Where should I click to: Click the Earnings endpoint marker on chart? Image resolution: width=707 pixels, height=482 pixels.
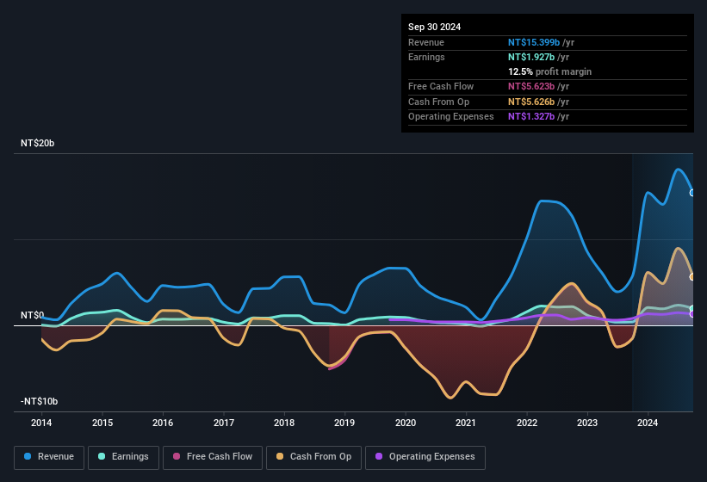[x=692, y=309]
